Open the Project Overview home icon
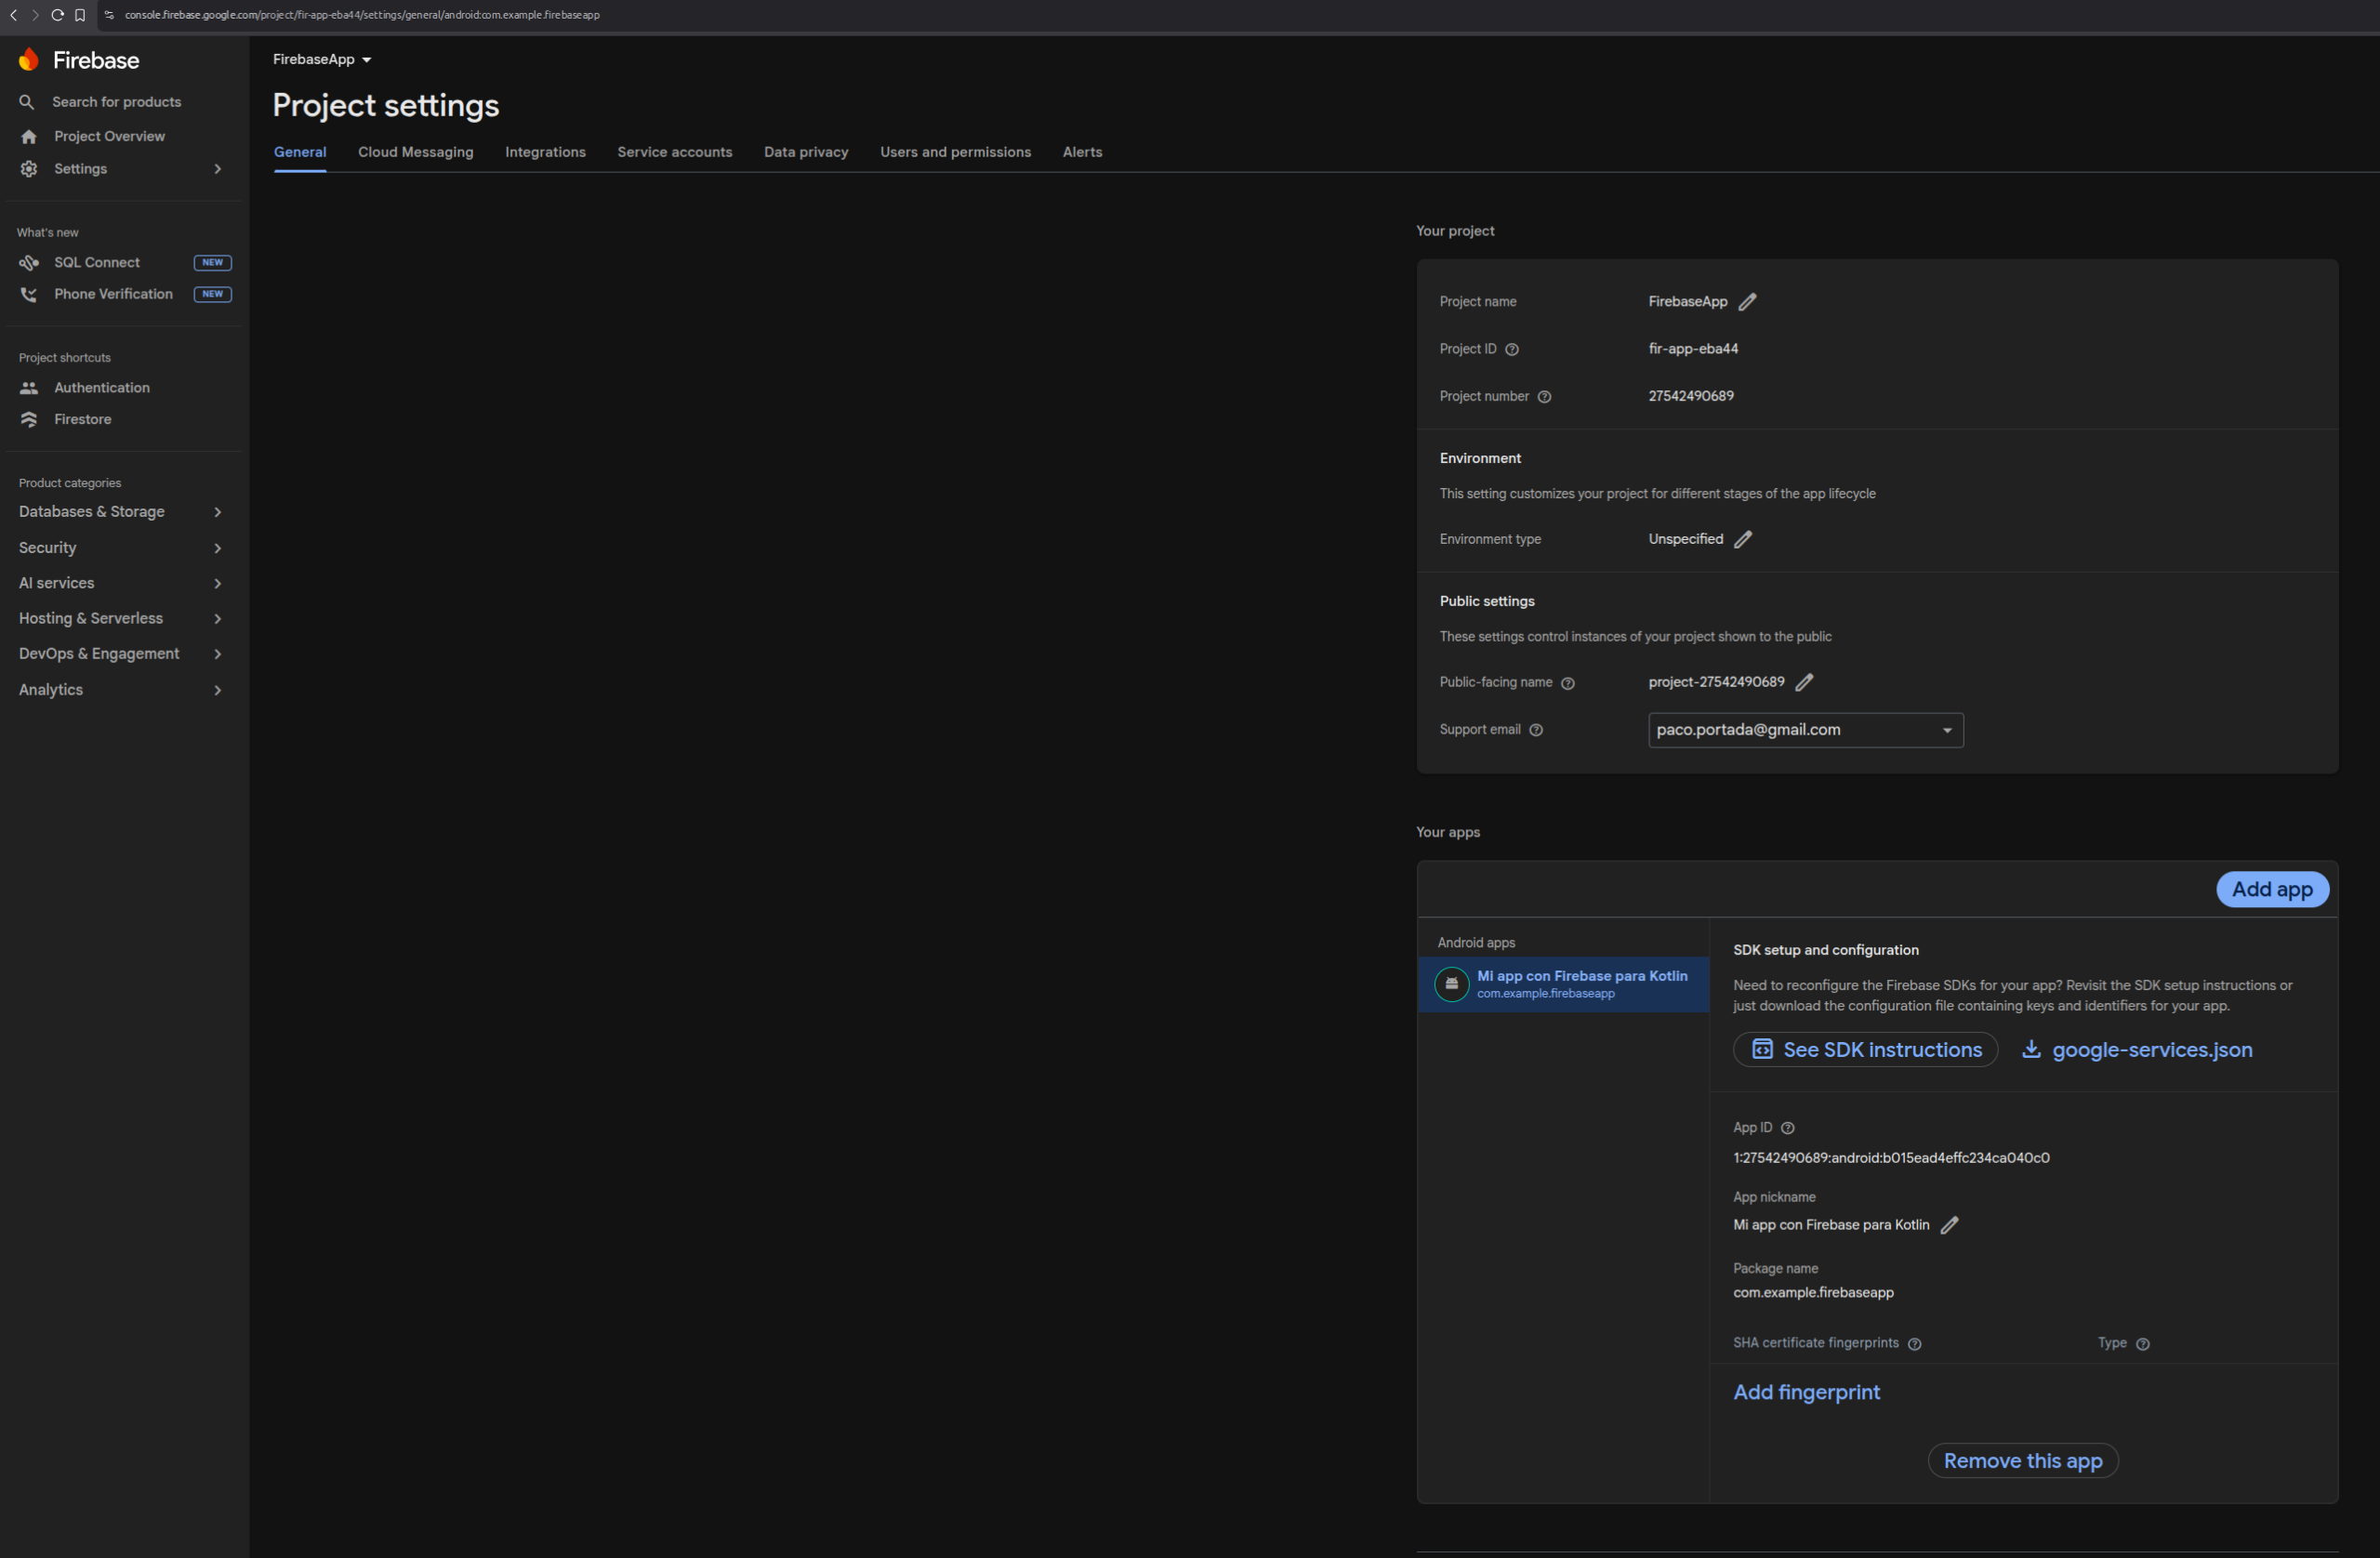This screenshot has width=2380, height=1558. point(29,137)
